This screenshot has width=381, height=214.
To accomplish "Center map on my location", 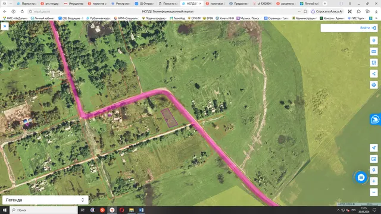I will (374, 148).
